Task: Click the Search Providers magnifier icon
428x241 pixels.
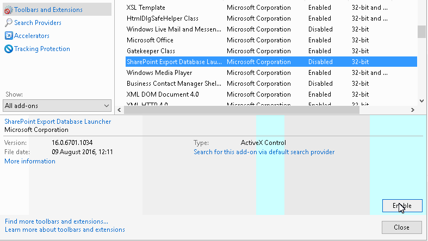Action: pos(9,23)
